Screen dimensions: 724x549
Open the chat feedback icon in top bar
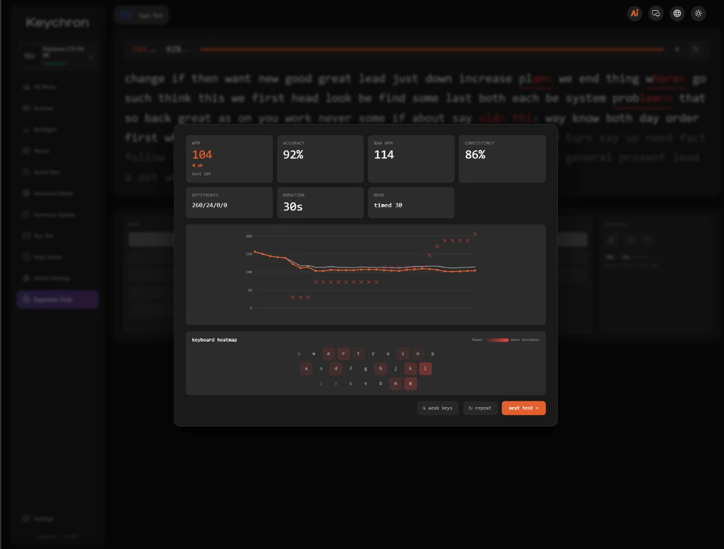click(656, 14)
